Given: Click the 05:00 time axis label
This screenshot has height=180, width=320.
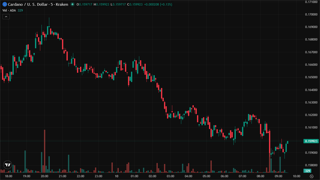Looking at the screenshot, I should pyautogui.click(x=206, y=176).
